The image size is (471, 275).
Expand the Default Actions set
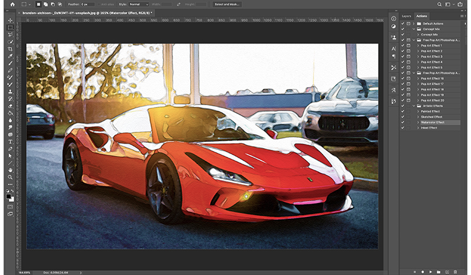click(414, 24)
